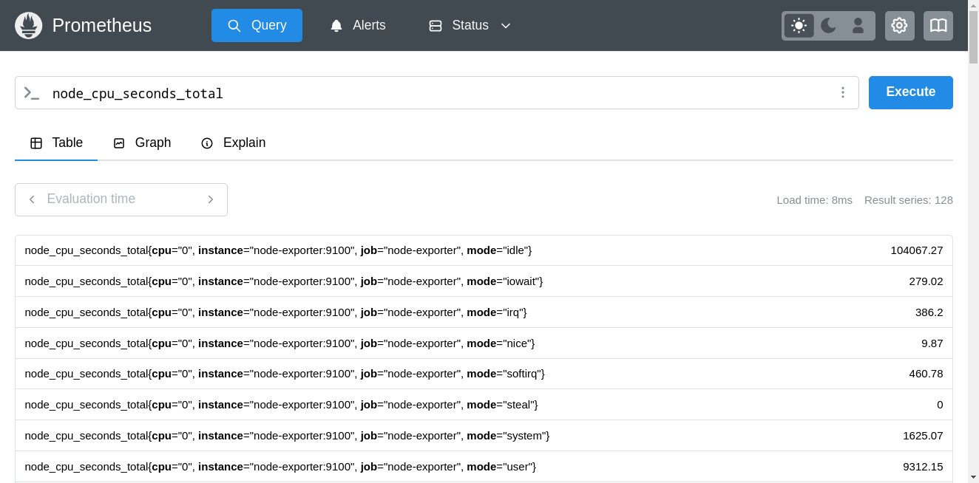This screenshot has height=483, width=979.
Task: Click value 386.2
Action: [929, 312]
